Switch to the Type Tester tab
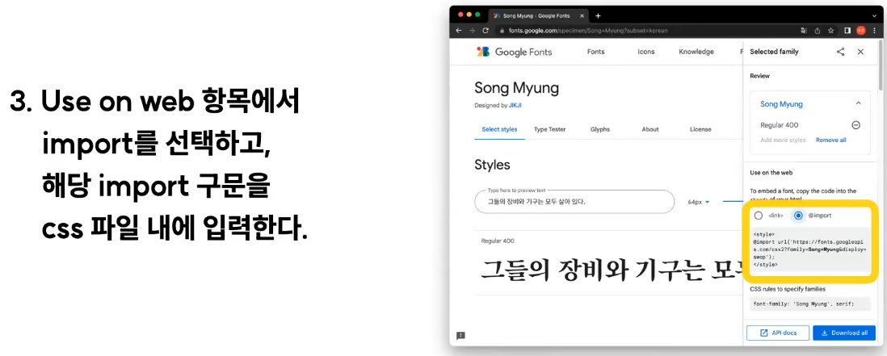The height and width of the screenshot is (356, 887). tap(550, 129)
